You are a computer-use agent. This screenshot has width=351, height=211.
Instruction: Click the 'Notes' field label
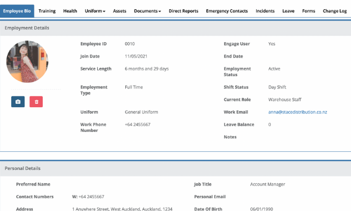(230, 137)
